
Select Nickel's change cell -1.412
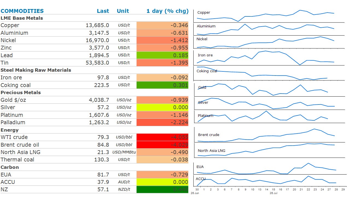(162, 40)
